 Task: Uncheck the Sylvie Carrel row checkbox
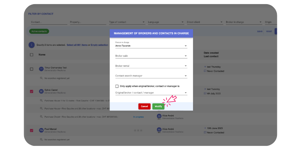(x=31, y=91)
